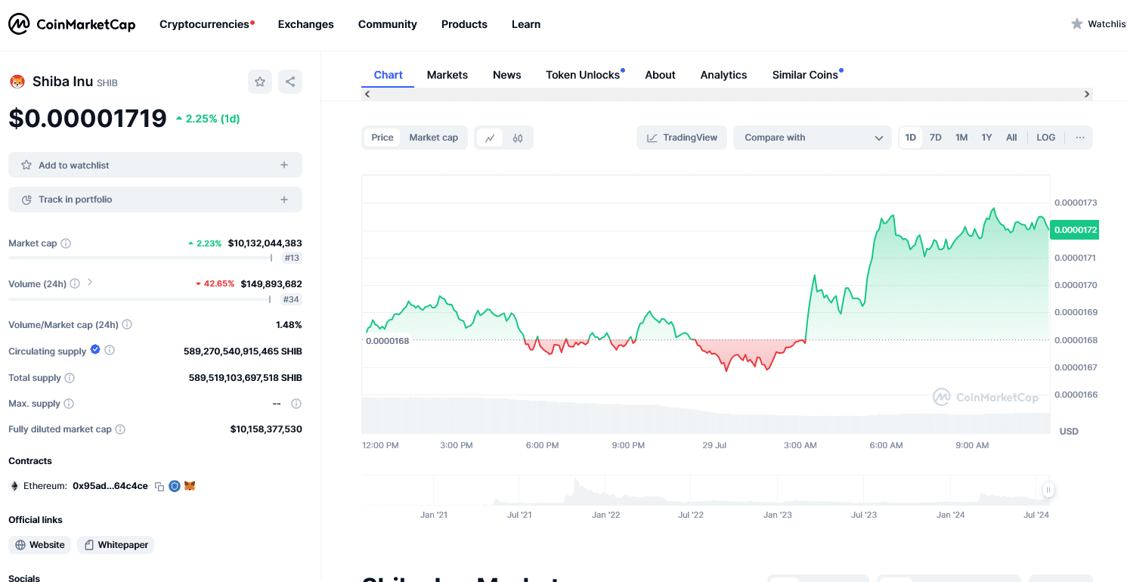Viewport: 1127px width, 582px height.
Task: Star Shiba Inu as favorite
Action: (260, 82)
